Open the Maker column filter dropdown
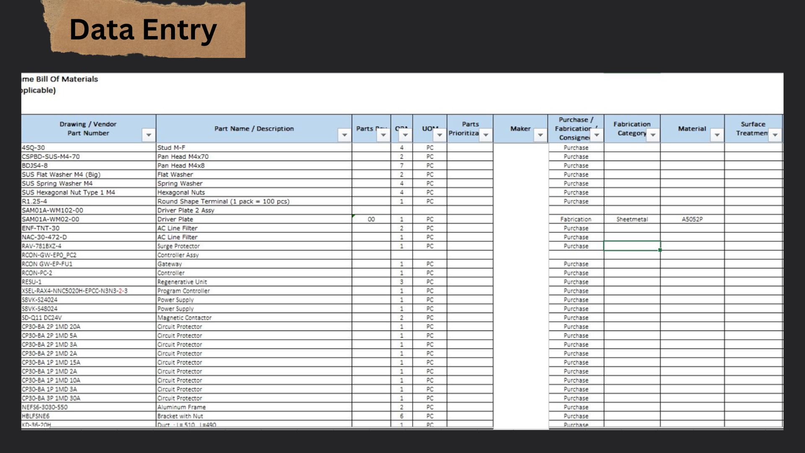 tap(540, 135)
